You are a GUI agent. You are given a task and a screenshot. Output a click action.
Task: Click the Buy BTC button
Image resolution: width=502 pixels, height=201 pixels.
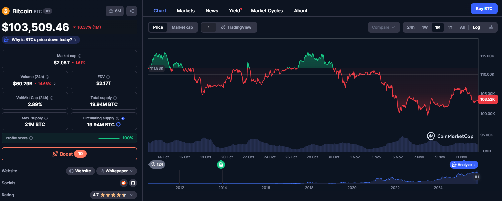(x=484, y=8)
